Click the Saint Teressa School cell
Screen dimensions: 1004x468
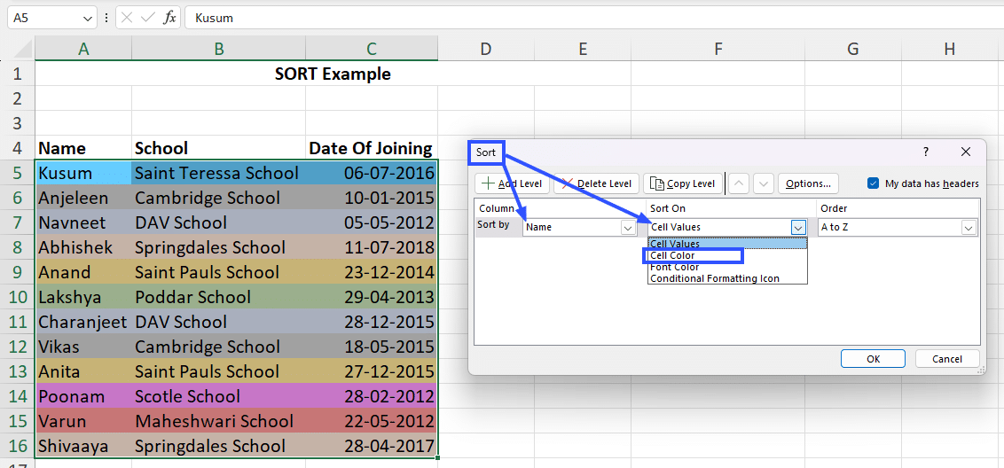click(219, 173)
